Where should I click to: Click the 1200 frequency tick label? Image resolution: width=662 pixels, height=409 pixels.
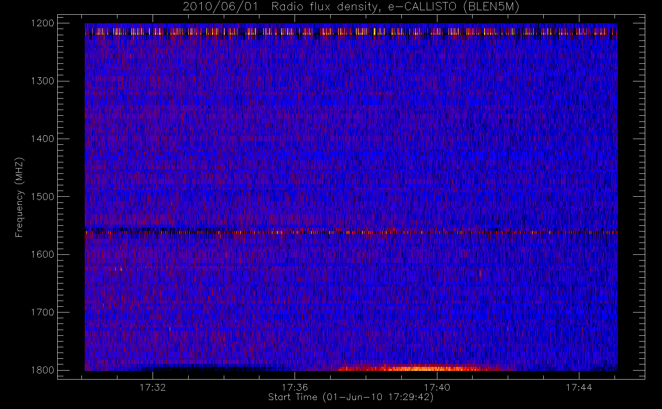43,23
